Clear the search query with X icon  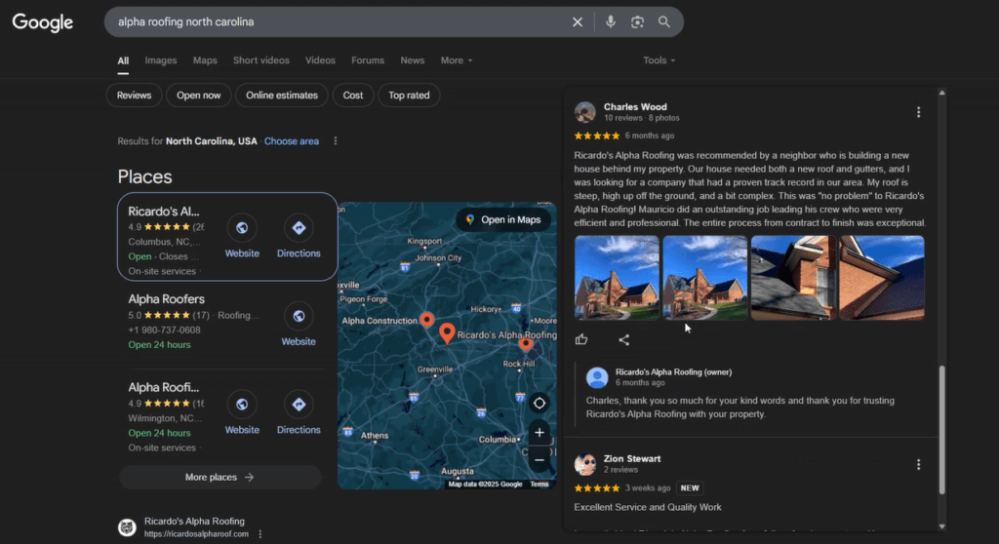coord(578,22)
